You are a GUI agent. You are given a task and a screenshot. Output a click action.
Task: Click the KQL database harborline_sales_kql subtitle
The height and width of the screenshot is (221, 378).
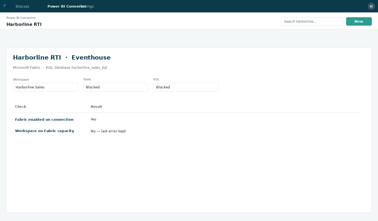coord(76,68)
